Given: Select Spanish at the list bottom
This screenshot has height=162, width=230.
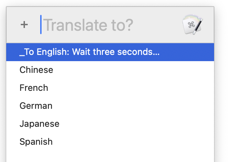Looking at the screenshot, I should click(36, 142).
